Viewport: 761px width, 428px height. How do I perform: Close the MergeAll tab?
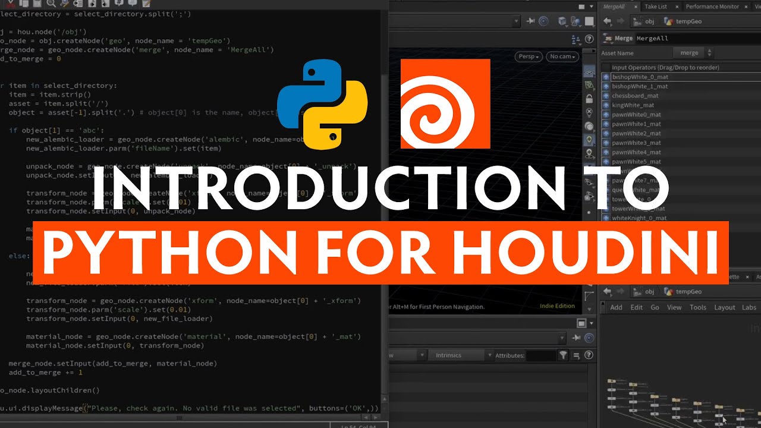pyautogui.click(x=636, y=7)
